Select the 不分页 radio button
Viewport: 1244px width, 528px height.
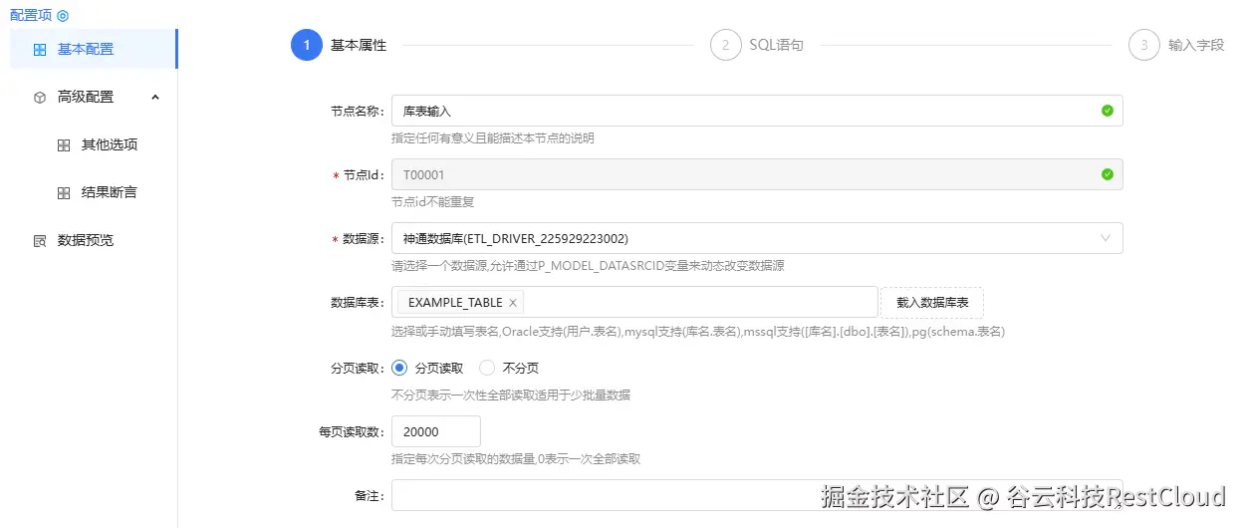488,368
